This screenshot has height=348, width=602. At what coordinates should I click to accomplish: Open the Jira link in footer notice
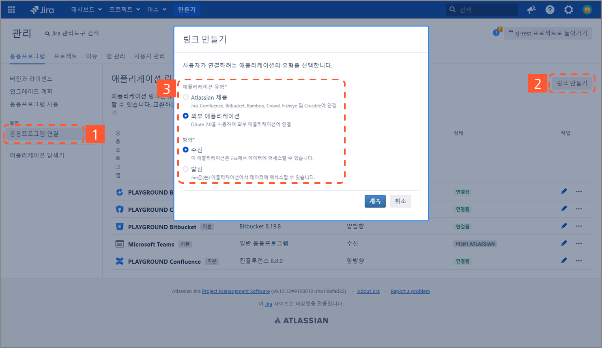[x=269, y=304]
